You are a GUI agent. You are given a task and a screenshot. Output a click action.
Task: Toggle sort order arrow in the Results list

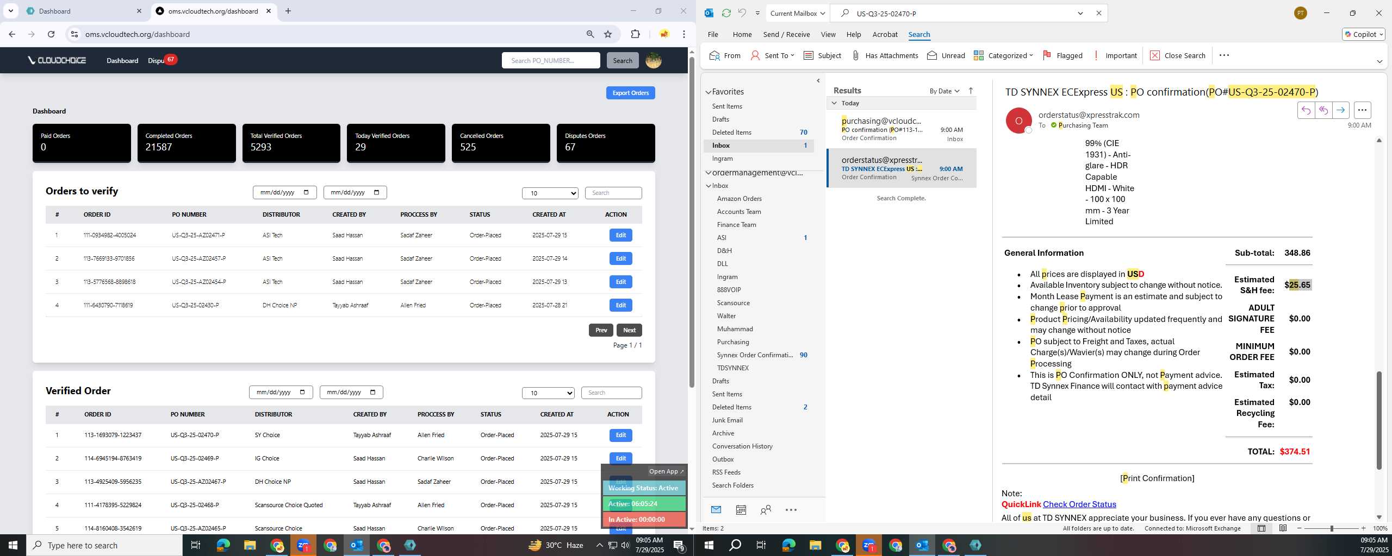pyautogui.click(x=971, y=91)
